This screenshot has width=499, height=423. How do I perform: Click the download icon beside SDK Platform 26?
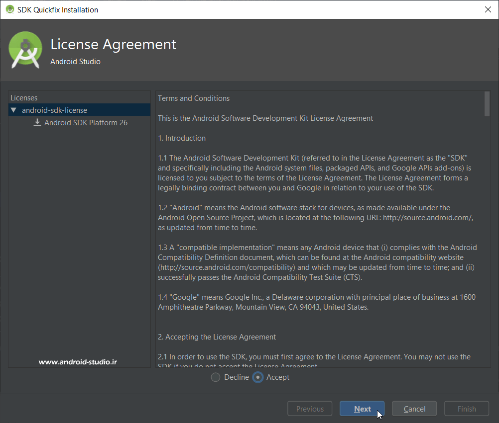pyautogui.click(x=37, y=122)
